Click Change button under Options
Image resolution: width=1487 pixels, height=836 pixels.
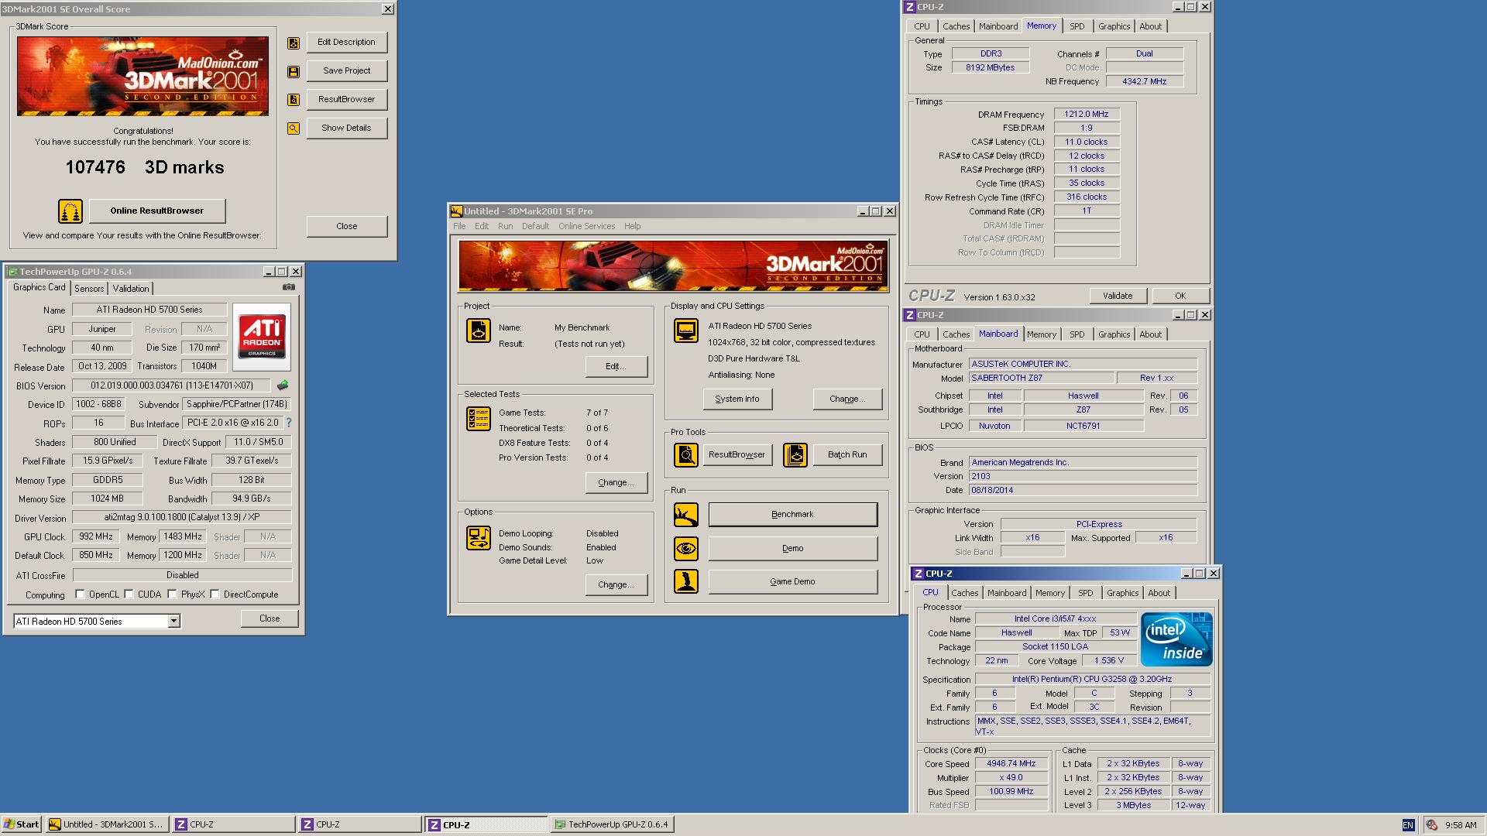click(x=616, y=584)
